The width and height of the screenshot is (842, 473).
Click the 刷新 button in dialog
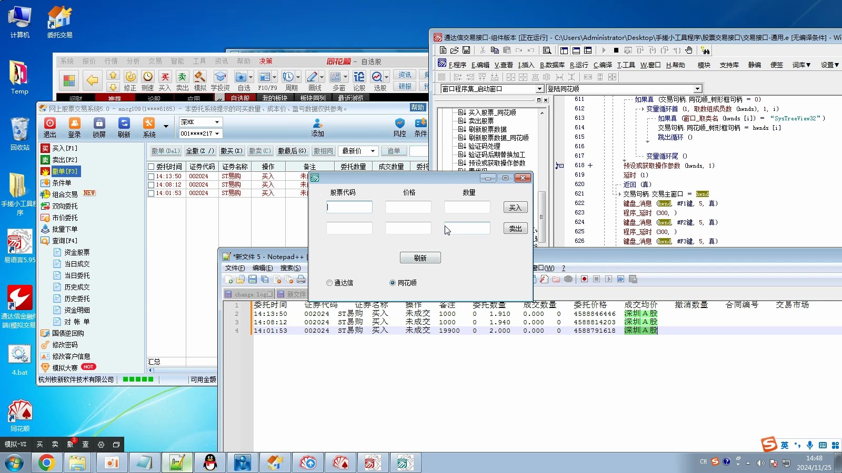[x=420, y=258]
